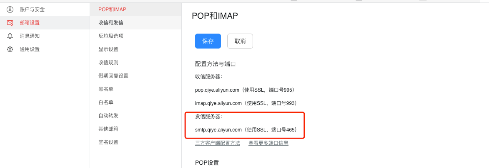Click the general settings gear icon

[x=10, y=49]
